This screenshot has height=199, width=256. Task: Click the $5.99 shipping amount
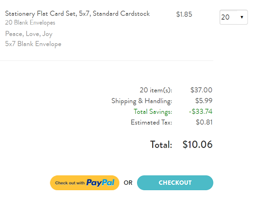coord(204,101)
